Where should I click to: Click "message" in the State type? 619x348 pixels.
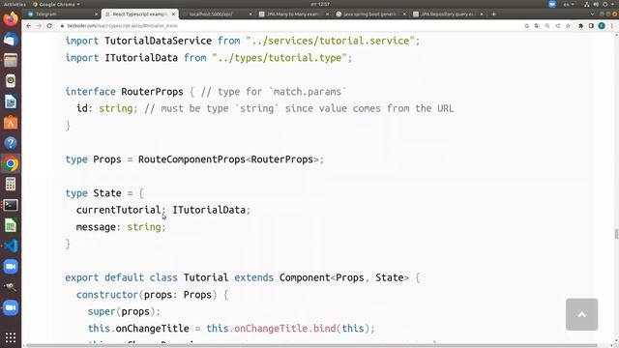click(96, 227)
